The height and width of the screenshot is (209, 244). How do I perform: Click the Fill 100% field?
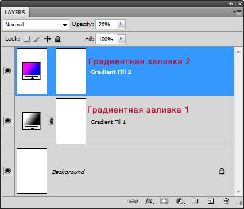[x=106, y=39]
